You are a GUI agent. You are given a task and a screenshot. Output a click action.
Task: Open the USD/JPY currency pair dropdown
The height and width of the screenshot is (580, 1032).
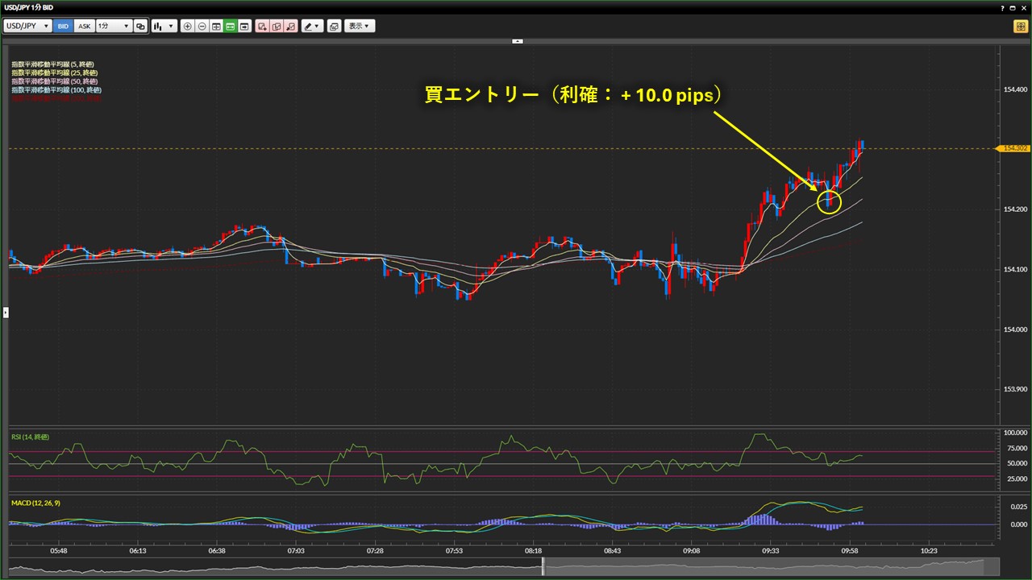[x=28, y=26]
